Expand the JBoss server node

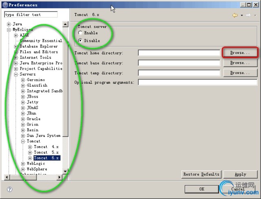coord(23,97)
